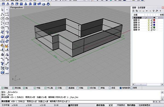Image resolution: width=164 pixels, height=107 pixels.
Task: Choose the rectangle drawing tool
Action: point(7,23)
